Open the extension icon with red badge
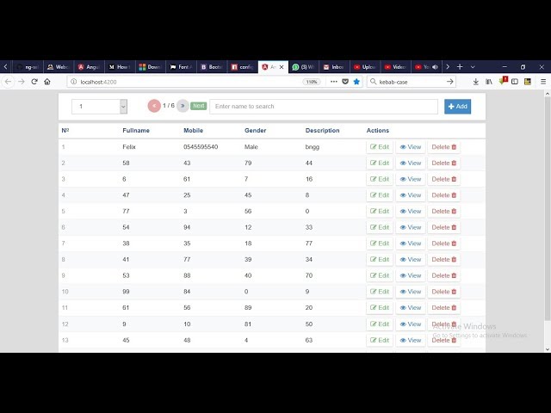 point(503,81)
